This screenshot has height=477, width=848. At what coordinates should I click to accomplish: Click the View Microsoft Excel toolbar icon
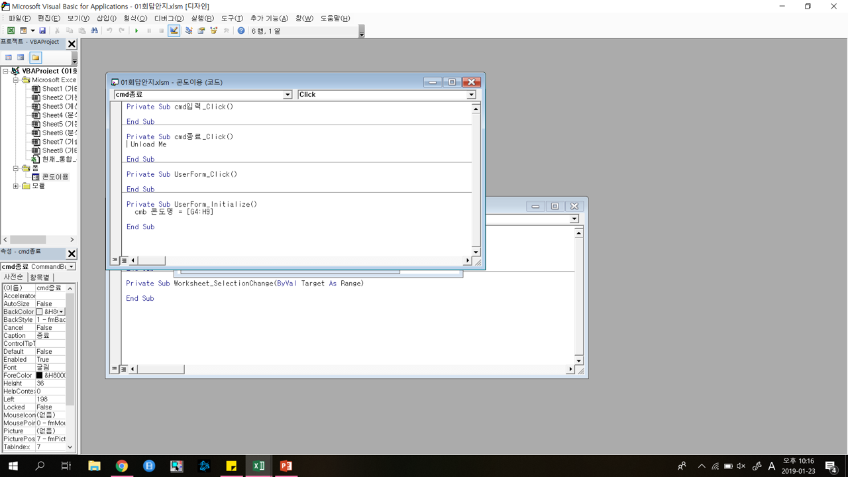click(x=11, y=30)
